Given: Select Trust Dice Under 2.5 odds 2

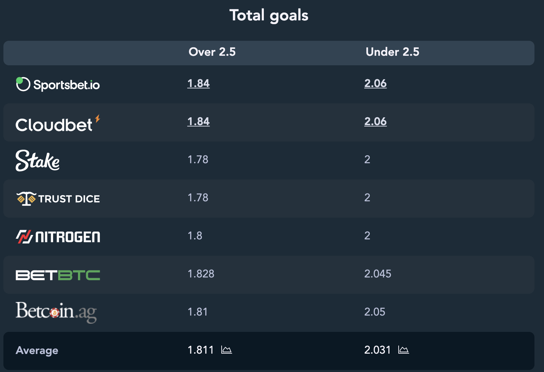Looking at the screenshot, I should tap(367, 198).
